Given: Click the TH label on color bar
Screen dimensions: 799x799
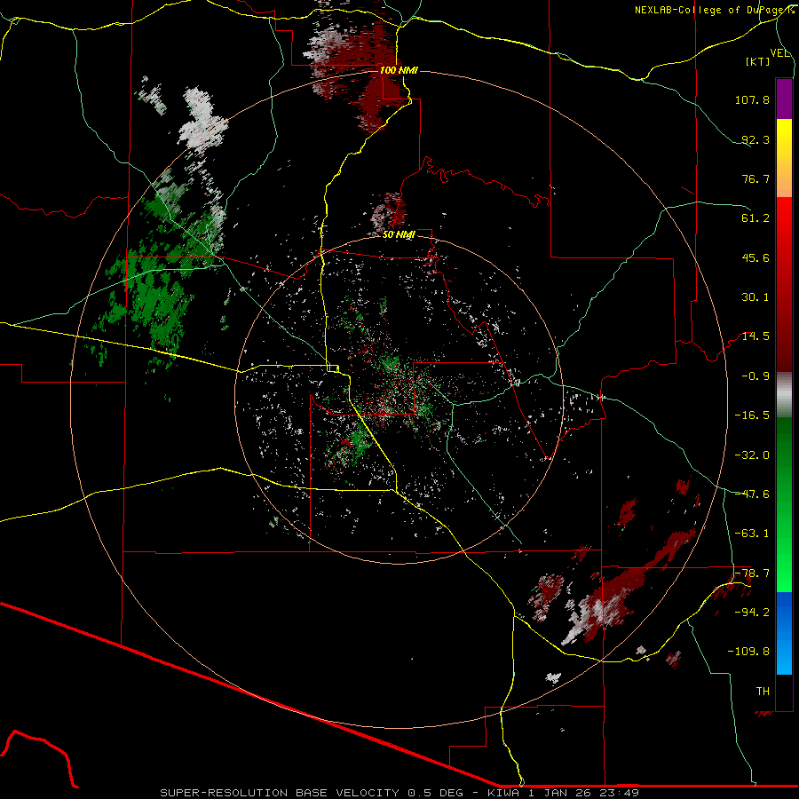Looking at the screenshot, I should (x=763, y=692).
